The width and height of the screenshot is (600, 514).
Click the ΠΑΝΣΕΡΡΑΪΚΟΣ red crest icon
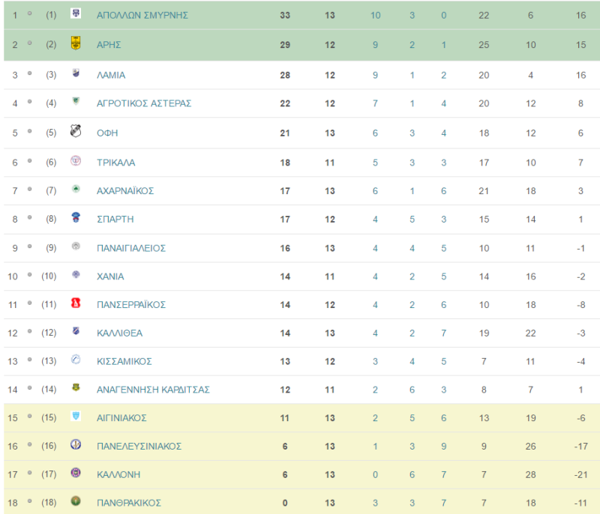pyautogui.click(x=76, y=303)
